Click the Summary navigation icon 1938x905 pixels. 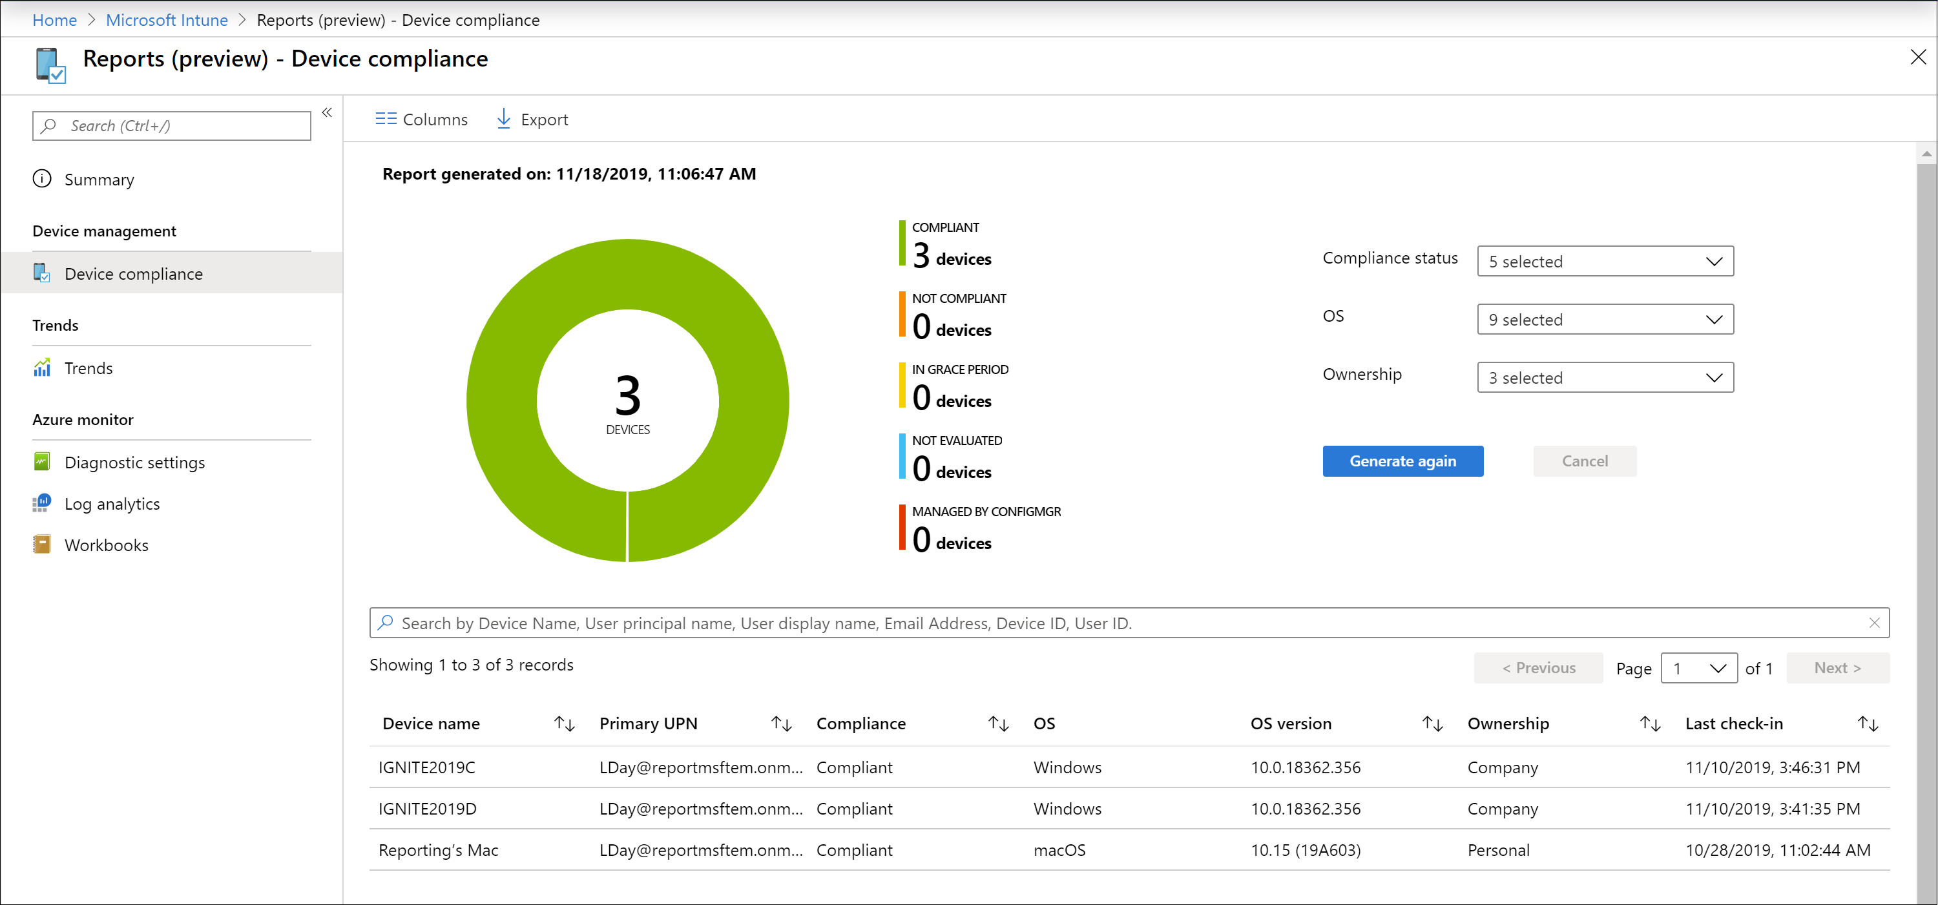[x=42, y=180]
